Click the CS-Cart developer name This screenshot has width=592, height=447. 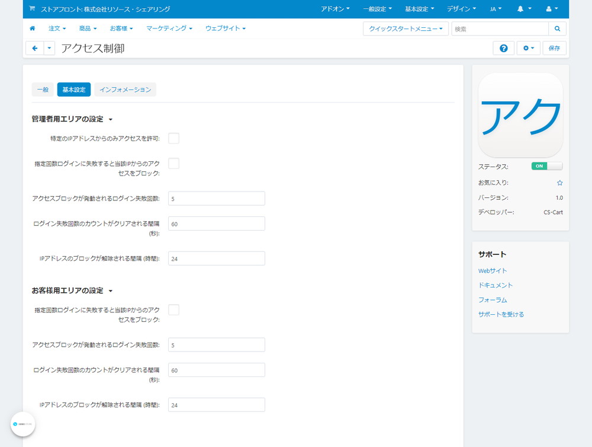553,212
